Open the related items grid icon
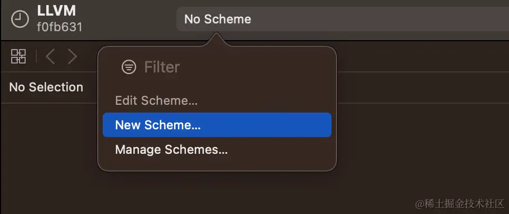 (18, 56)
